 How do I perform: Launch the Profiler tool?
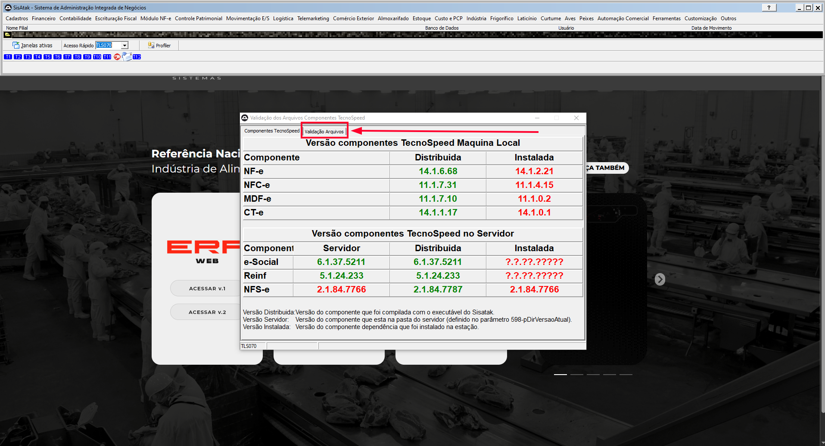click(x=159, y=45)
